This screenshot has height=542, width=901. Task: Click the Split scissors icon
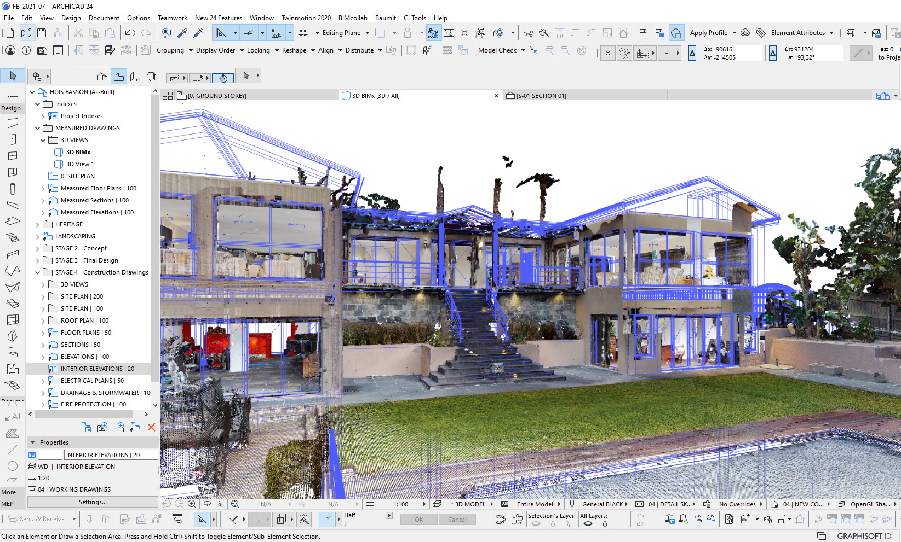tap(527, 33)
